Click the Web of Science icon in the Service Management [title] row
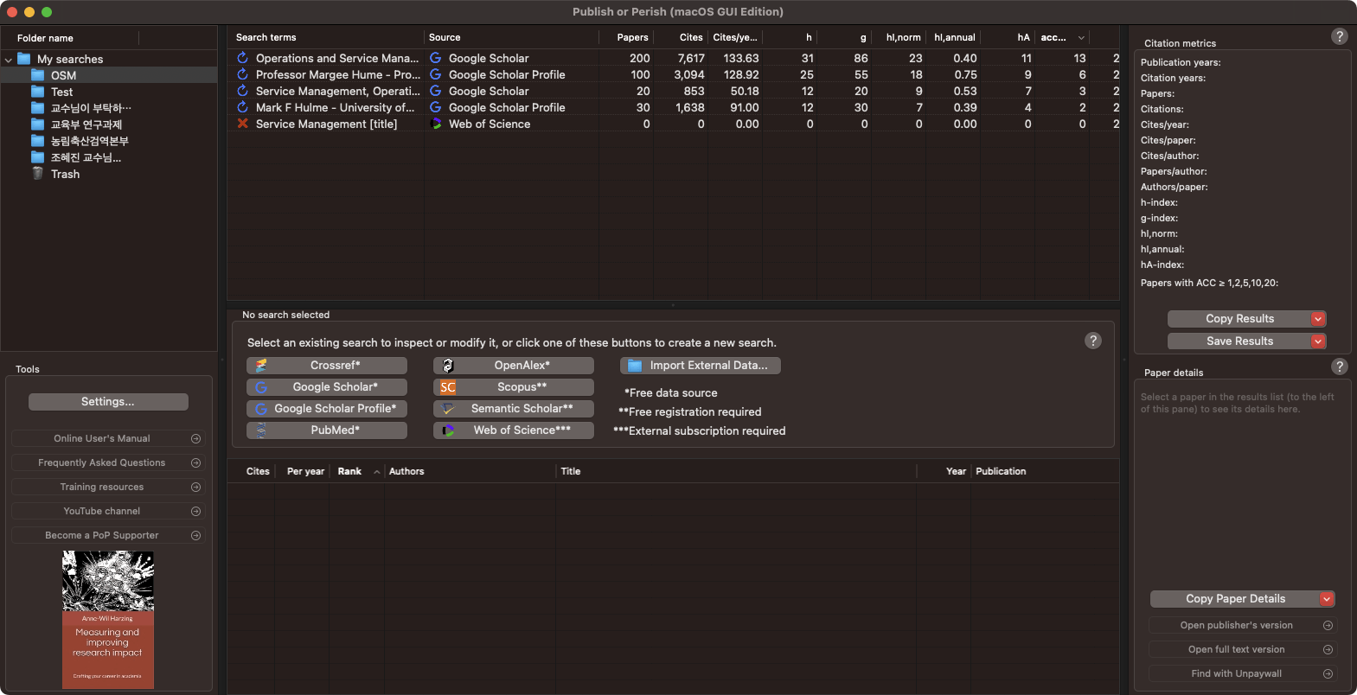 (436, 124)
